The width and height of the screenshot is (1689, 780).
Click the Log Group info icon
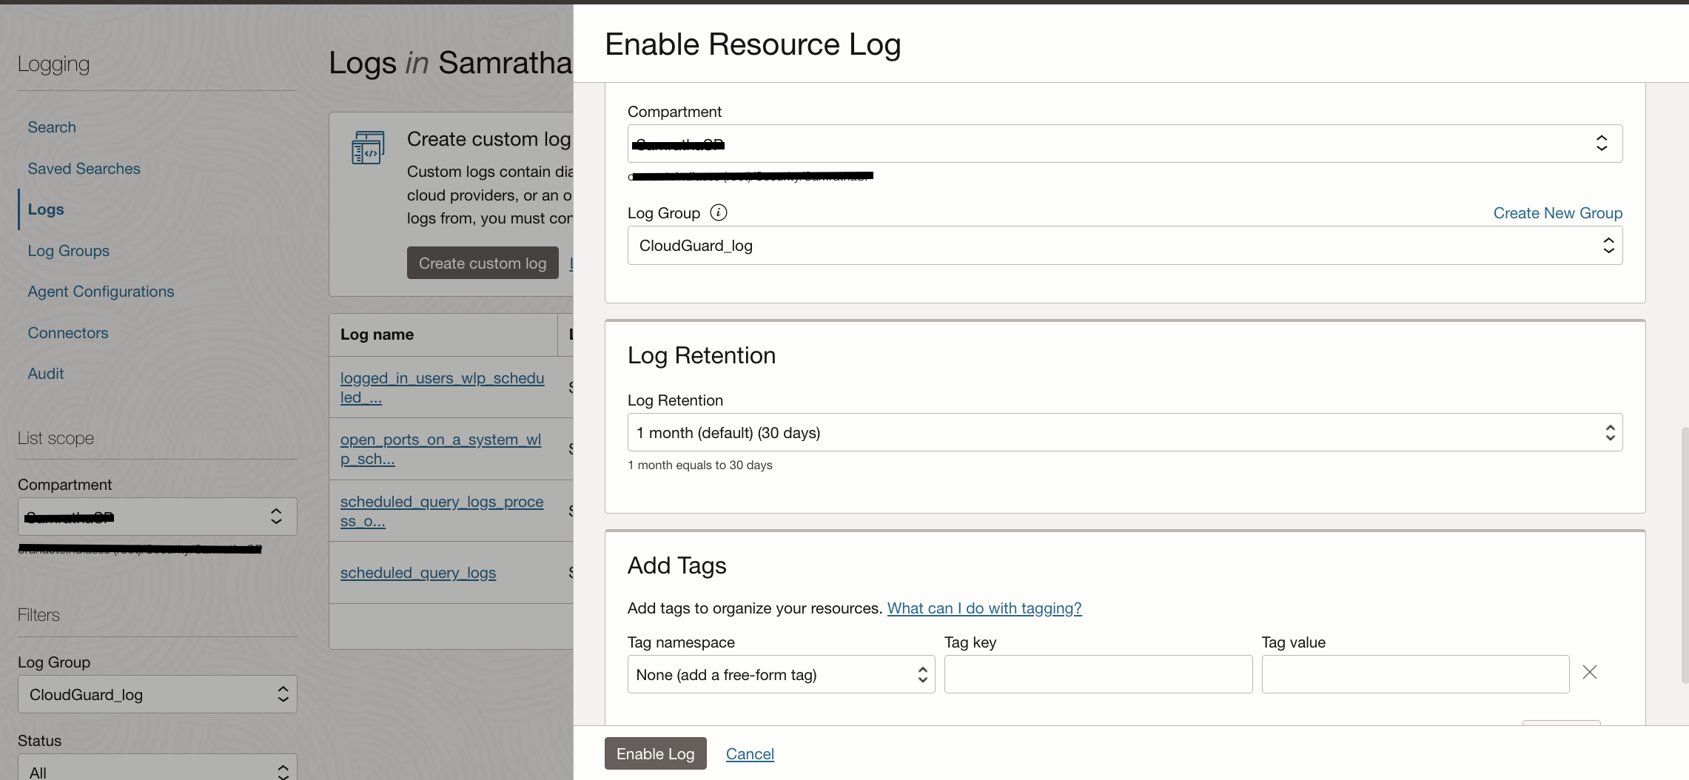pyautogui.click(x=718, y=213)
